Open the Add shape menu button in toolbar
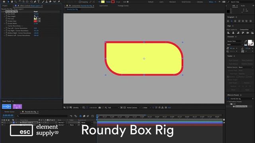255x143 pixels. tap(127, 2)
